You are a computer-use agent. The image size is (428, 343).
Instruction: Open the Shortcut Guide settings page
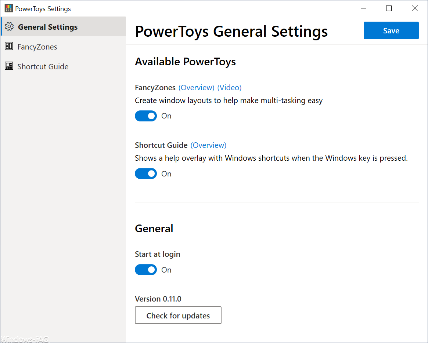(63, 66)
